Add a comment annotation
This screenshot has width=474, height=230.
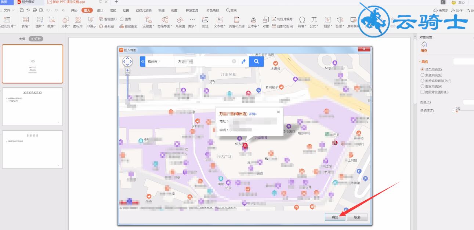(x=205, y=22)
